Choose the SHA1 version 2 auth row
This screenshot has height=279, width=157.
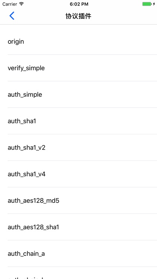click(78, 148)
